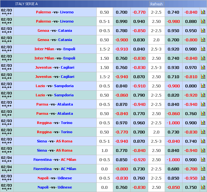207x192 pixels.
Task: Open chart icon for Palermo-Livorno 0.50 handicap row
Action: coord(203,12)
